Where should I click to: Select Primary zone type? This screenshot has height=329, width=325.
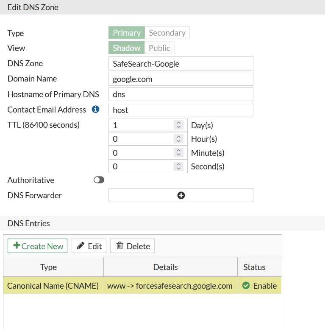[x=127, y=33]
